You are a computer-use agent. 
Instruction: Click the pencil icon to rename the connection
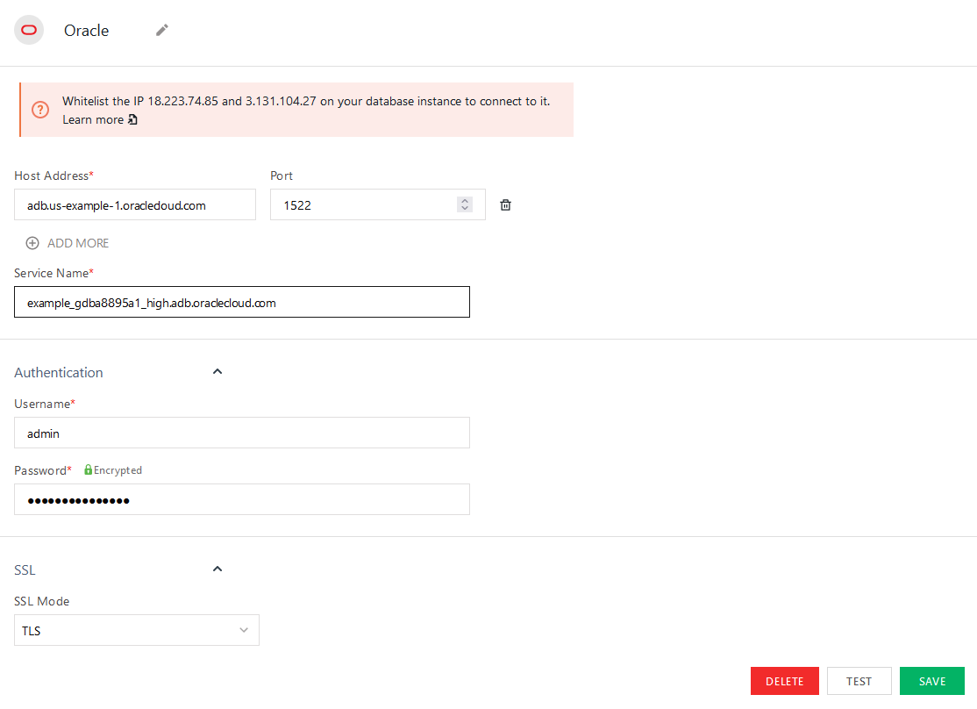(x=161, y=30)
